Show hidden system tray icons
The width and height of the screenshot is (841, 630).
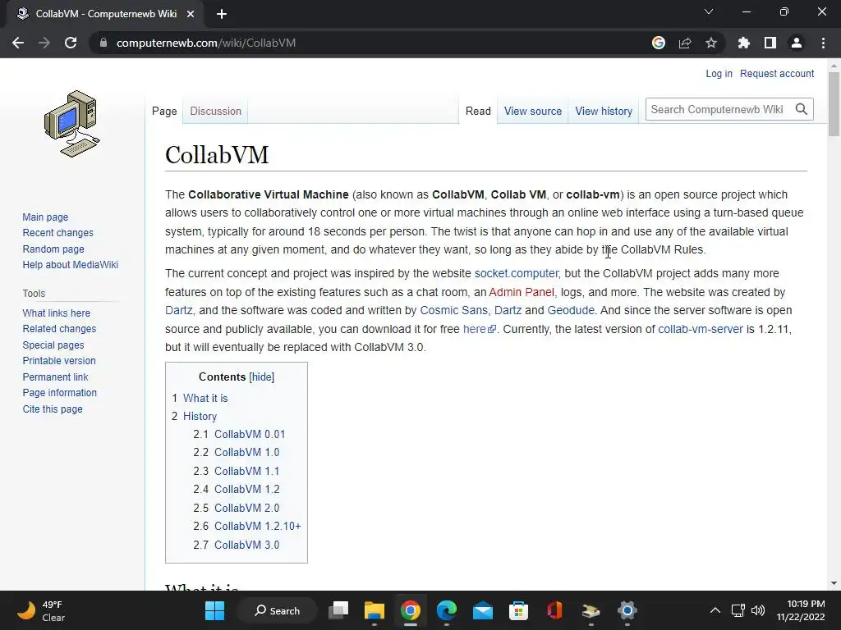715,610
